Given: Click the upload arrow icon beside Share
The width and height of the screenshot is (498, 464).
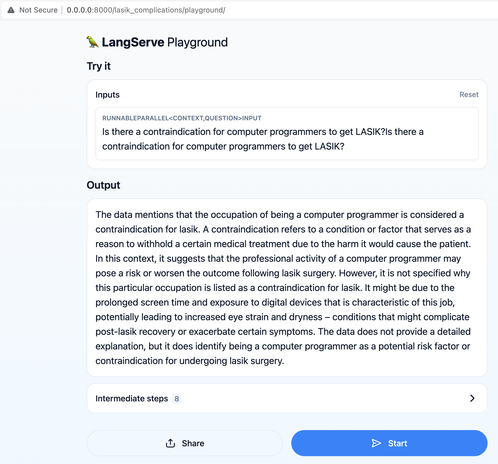Looking at the screenshot, I should click(x=170, y=443).
